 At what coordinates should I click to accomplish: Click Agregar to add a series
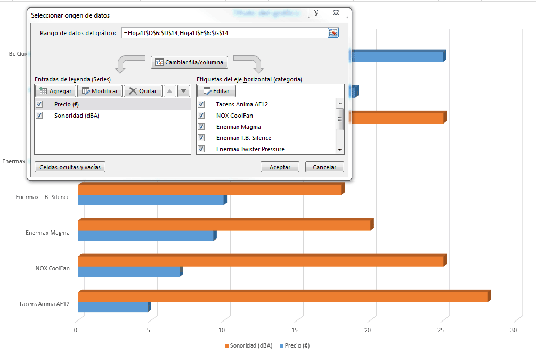pyautogui.click(x=56, y=91)
